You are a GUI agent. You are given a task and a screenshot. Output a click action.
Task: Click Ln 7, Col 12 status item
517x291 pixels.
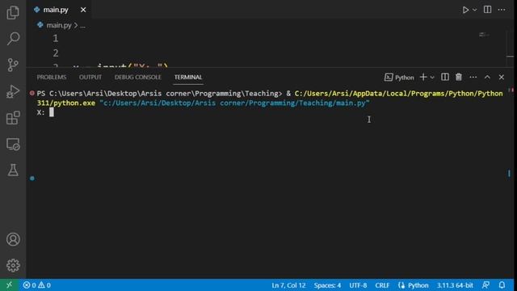coord(288,285)
